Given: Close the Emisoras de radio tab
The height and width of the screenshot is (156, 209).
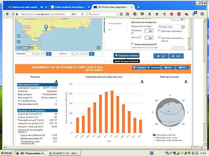Looking at the screenshot, I should tap(46, 7).
